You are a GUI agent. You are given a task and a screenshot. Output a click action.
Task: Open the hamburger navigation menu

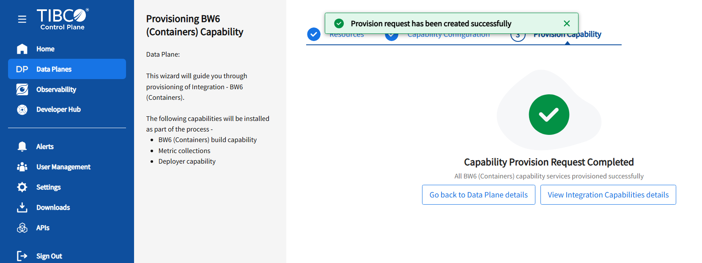[x=22, y=19]
